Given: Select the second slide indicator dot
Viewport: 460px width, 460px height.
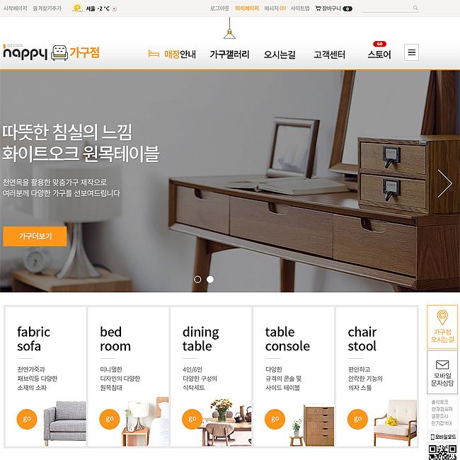Looking at the screenshot, I should click(x=210, y=280).
